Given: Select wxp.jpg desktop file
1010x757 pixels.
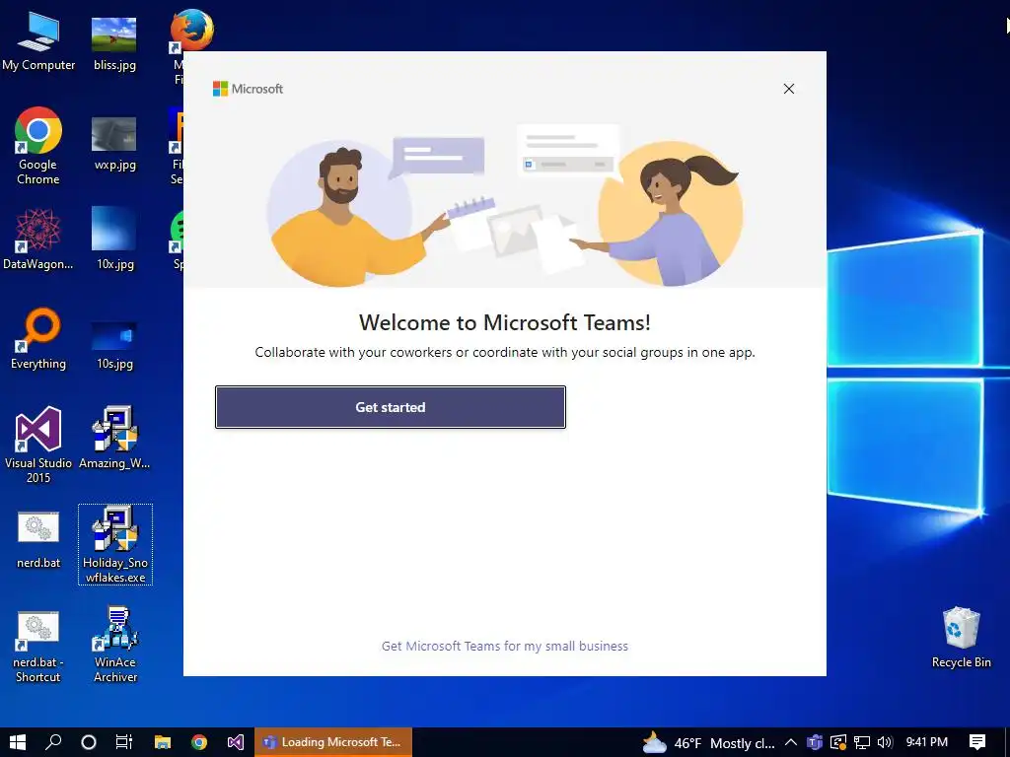Looking at the screenshot, I should pyautogui.click(x=114, y=143).
